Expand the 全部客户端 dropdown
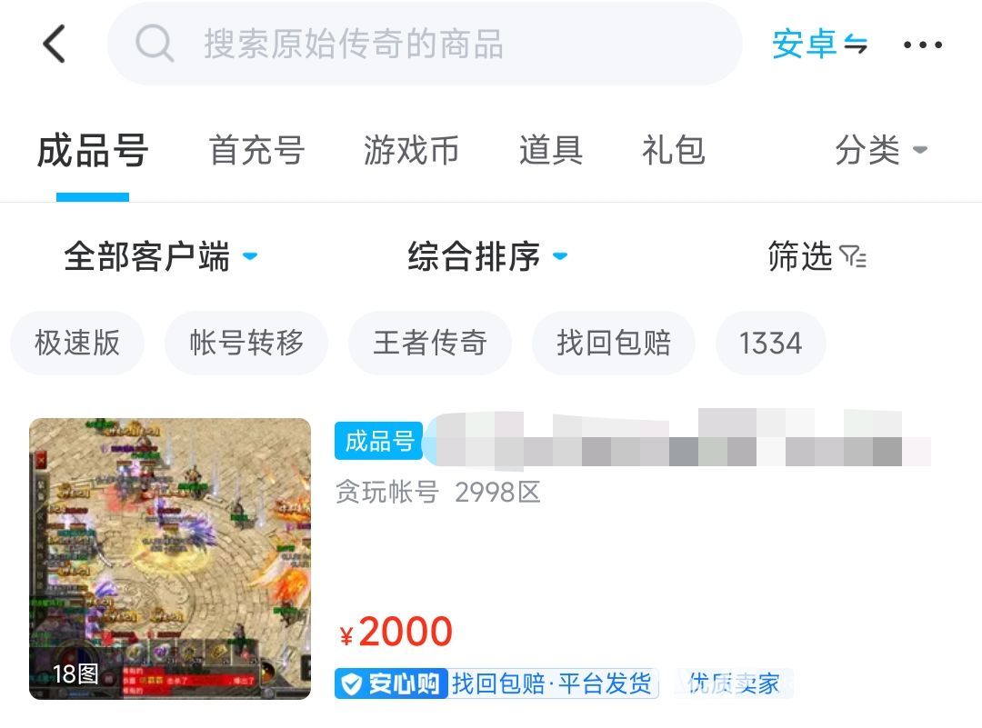Screen dimensions: 982x728 (x=161, y=256)
